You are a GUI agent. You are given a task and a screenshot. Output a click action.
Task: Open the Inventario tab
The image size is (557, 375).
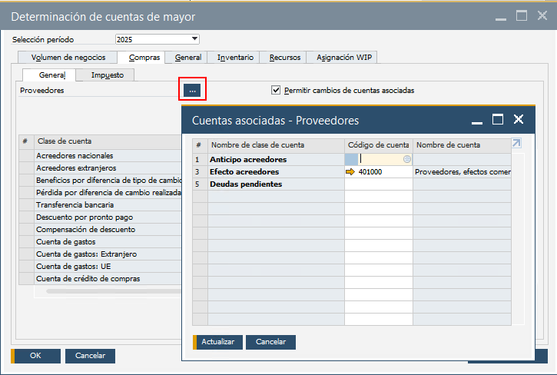click(235, 57)
